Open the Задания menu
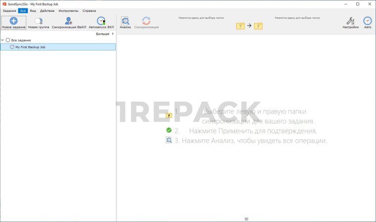This screenshot has width=376, height=222. [9, 10]
